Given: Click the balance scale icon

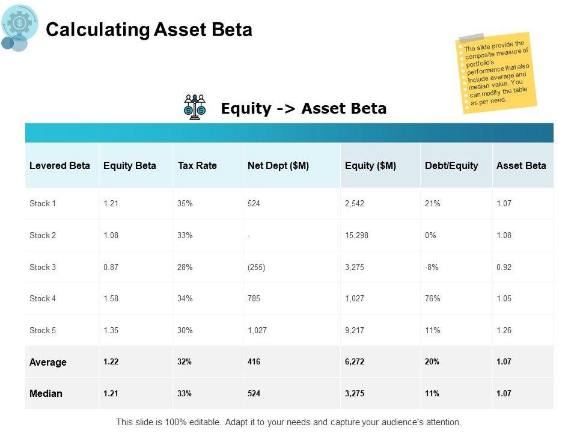Looking at the screenshot, I should (x=195, y=107).
